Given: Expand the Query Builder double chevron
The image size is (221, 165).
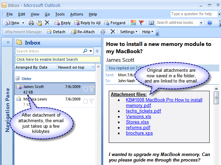Looking at the screenshot, I should pos(97,51).
